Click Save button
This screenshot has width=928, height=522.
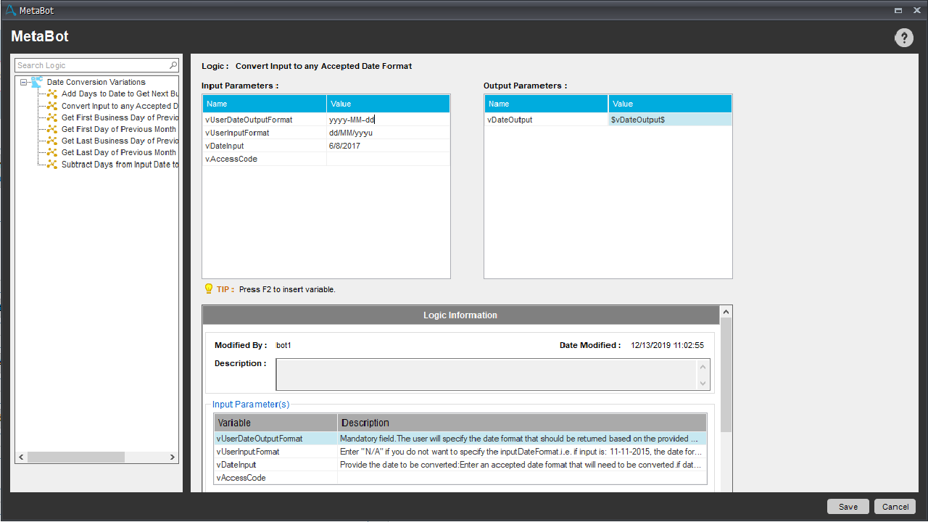[848, 507]
